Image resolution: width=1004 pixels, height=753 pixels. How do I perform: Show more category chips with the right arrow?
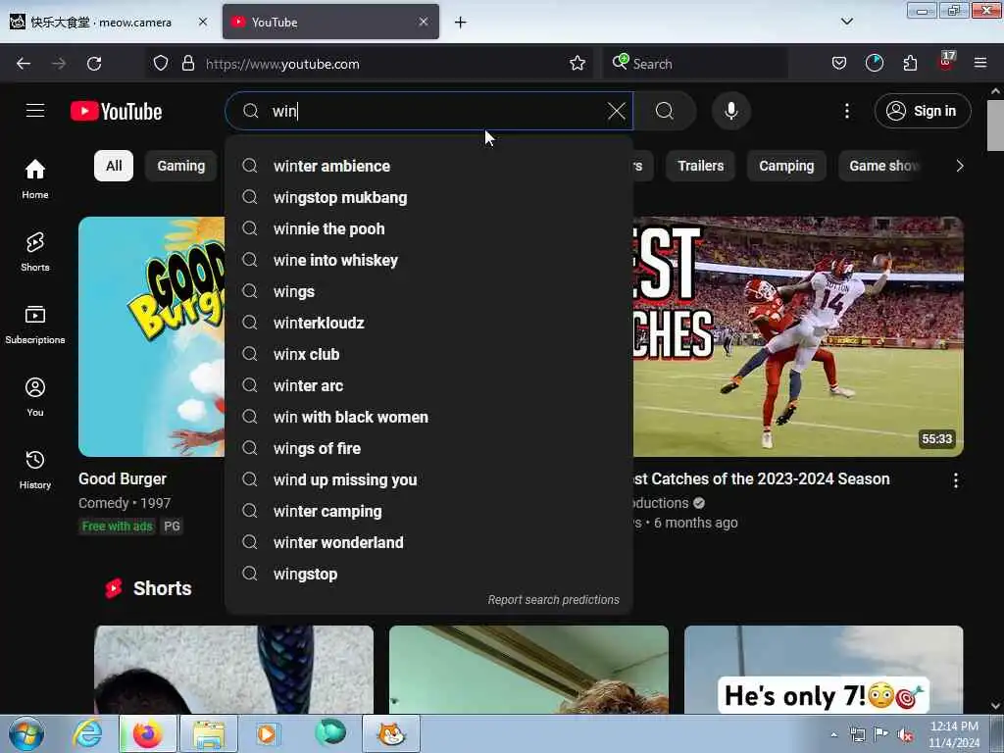tap(959, 166)
